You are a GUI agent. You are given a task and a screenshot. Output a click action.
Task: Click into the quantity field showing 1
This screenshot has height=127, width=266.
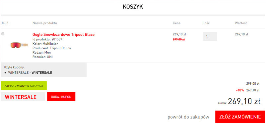210,36
